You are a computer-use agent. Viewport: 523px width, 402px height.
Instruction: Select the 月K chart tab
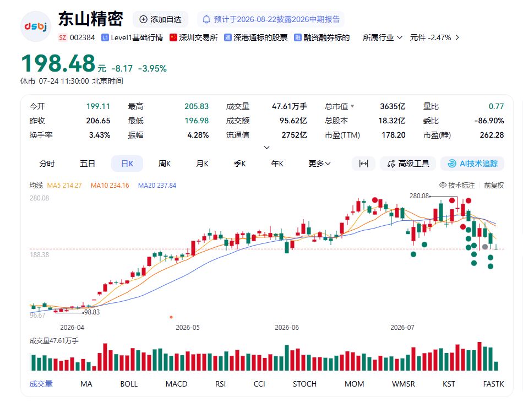tap(202, 164)
